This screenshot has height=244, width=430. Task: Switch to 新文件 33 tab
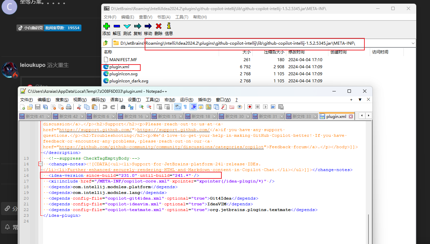[x=302, y=116]
